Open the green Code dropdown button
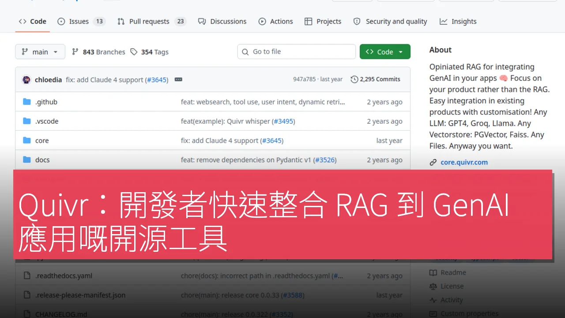The image size is (565, 318). 385,52
